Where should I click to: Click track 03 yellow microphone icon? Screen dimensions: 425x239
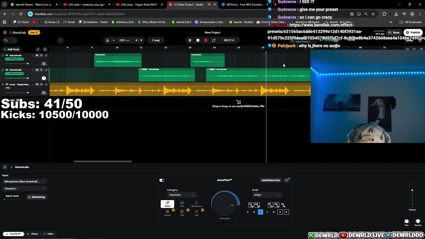click(x=3, y=84)
